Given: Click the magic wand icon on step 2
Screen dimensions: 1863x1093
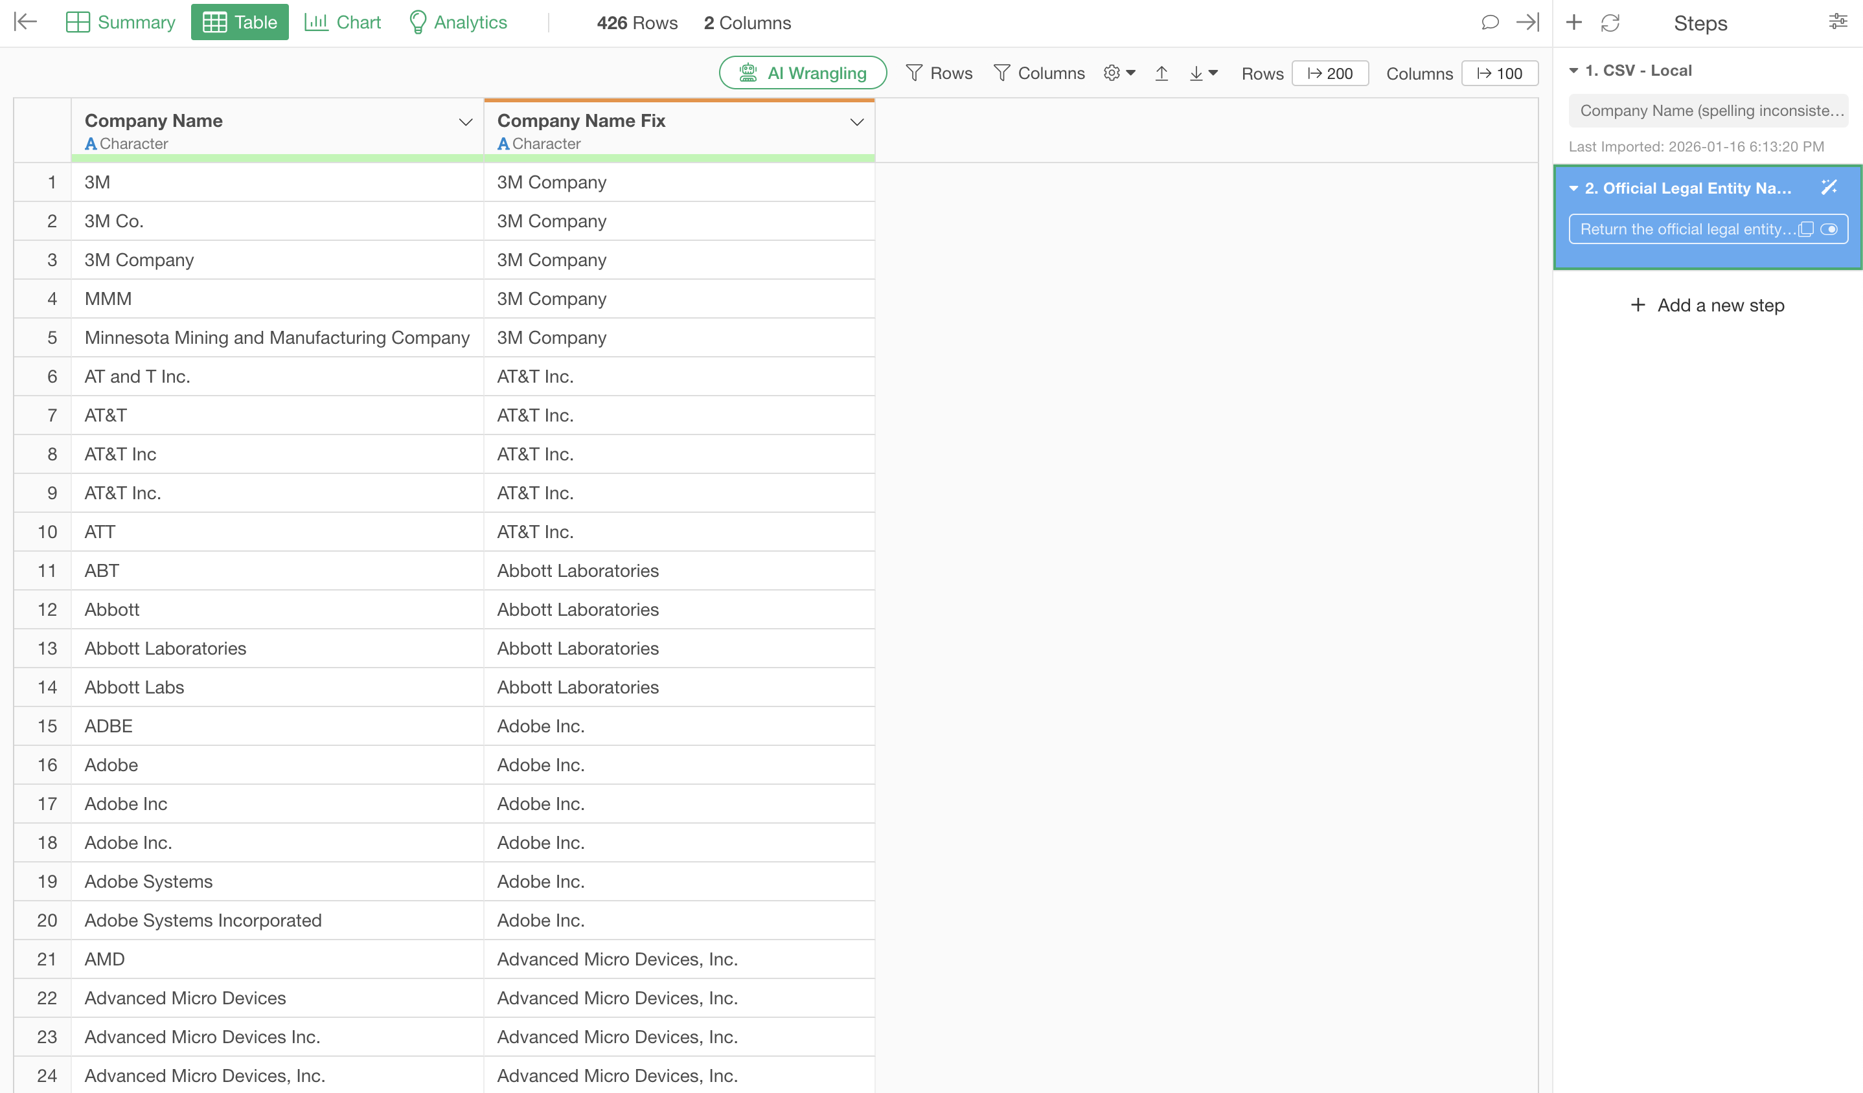Looking at the screenshot, I should [1829, 188].
